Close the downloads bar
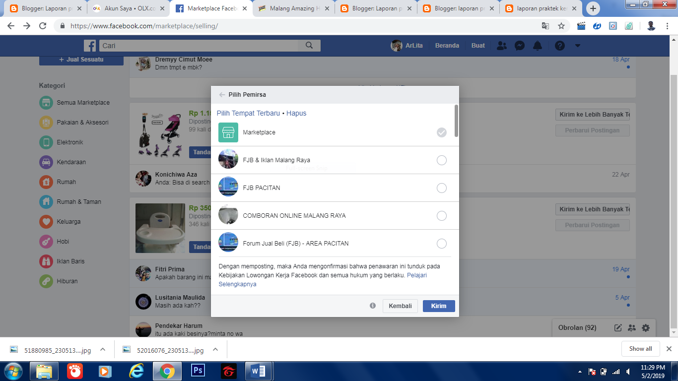The image size is (678, 381). pyautogui.click(x=669, y=349)
